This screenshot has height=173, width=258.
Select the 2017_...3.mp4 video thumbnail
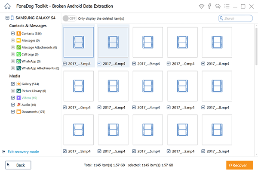[79, 42]
